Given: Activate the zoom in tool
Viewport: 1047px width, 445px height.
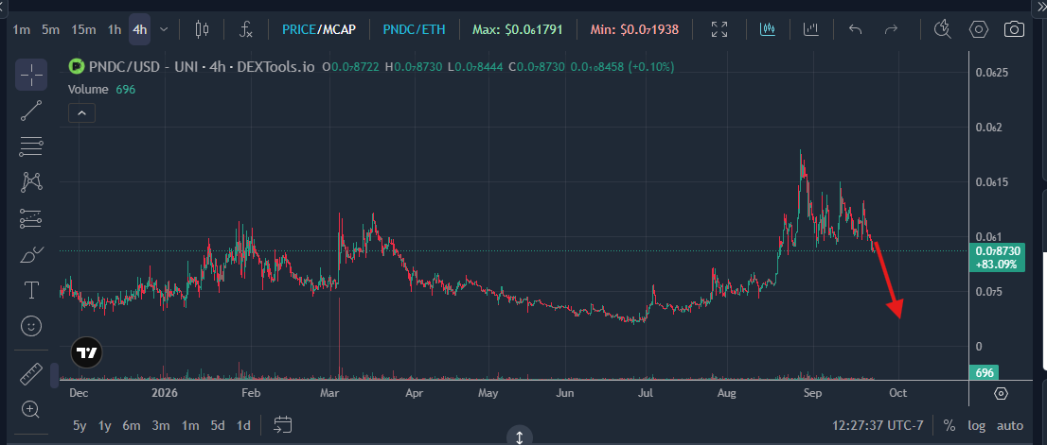Looking at the screenshot, I should [31, 409].
